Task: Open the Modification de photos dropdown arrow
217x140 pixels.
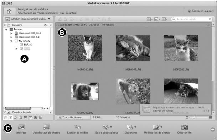Action: point(161,127)
